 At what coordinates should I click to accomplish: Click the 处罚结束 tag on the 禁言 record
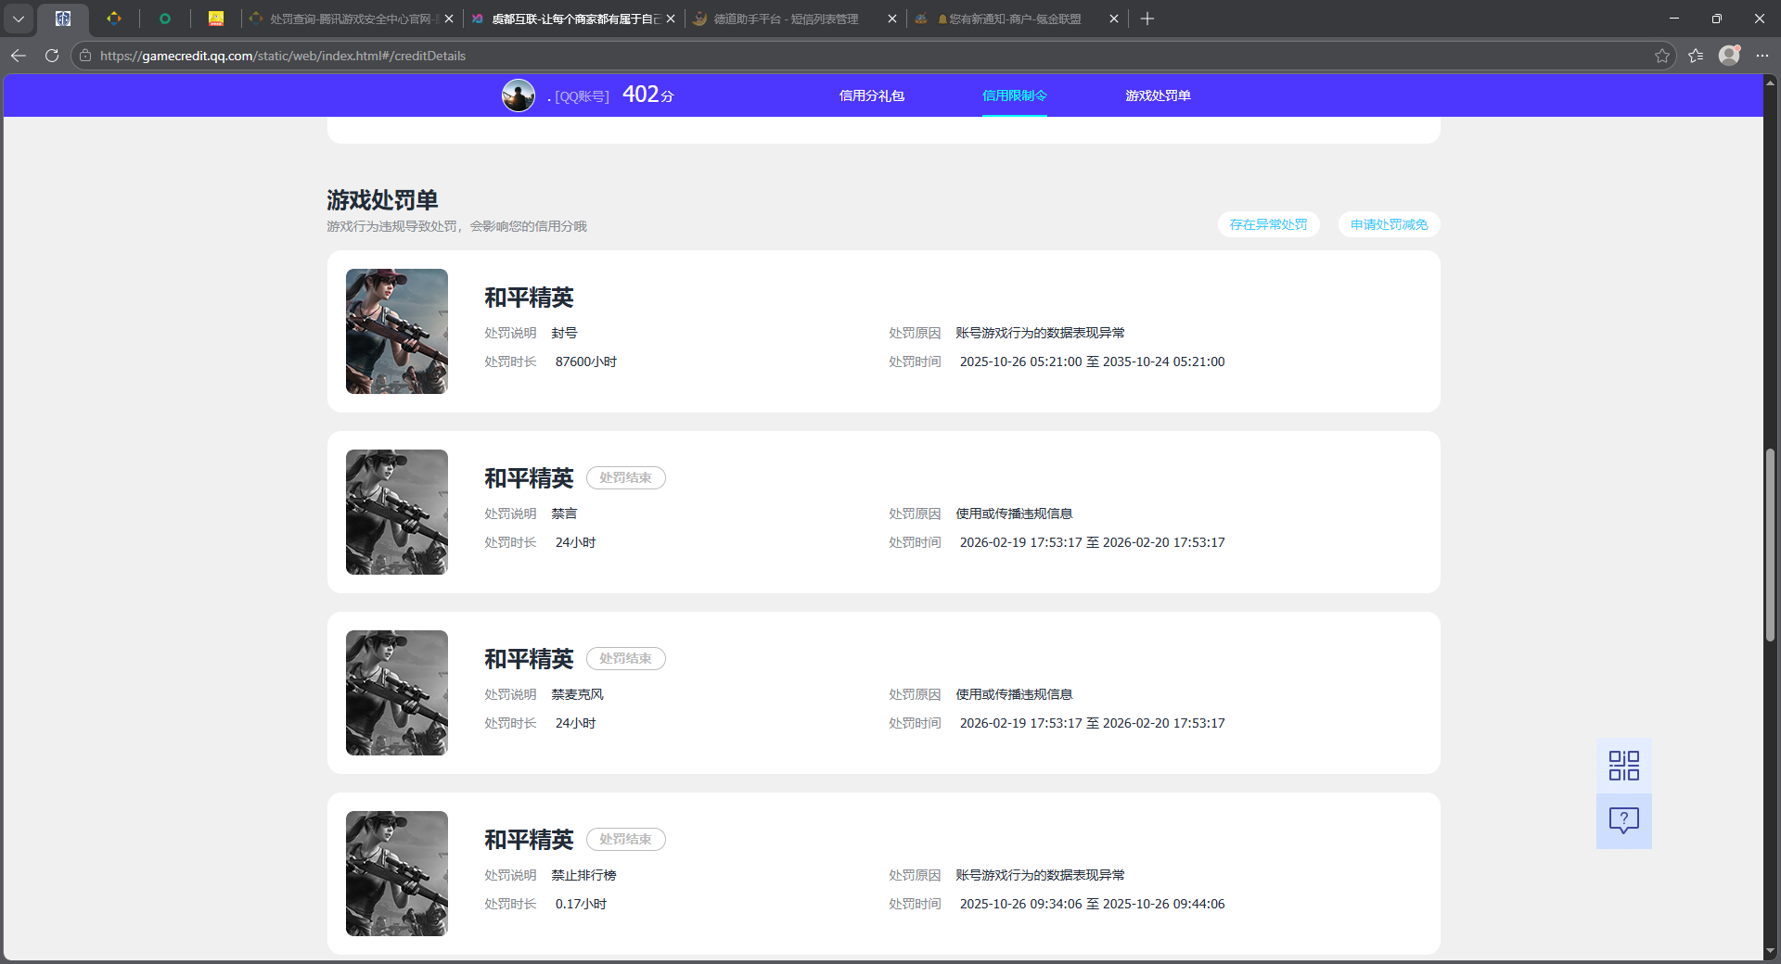click(x=625, y=477)
